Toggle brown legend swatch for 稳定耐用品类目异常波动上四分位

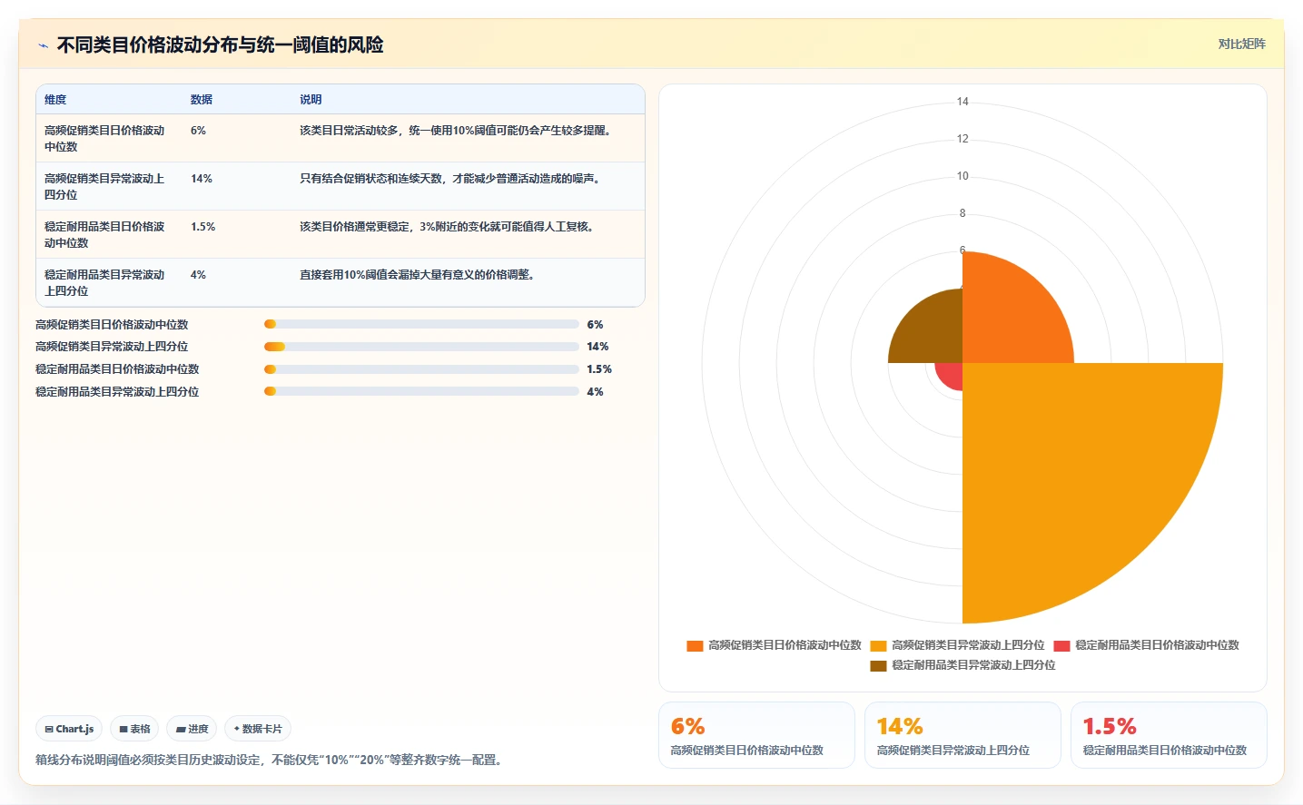878,666
